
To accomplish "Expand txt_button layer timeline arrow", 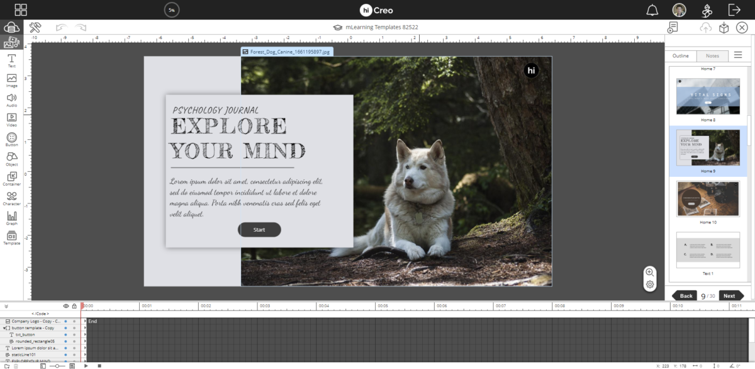I will 85,334.
